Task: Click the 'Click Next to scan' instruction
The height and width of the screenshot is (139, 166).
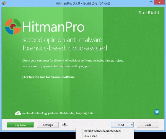Action: coord(48,77)
